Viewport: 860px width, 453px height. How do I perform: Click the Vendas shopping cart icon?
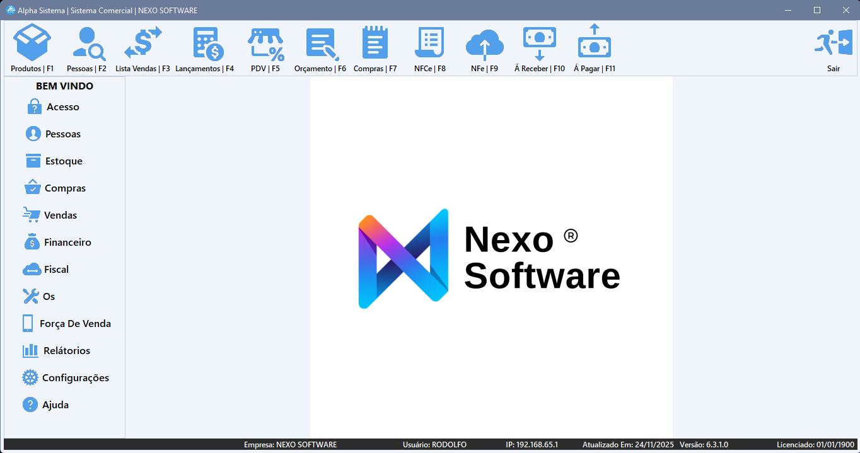coord(32,215)
